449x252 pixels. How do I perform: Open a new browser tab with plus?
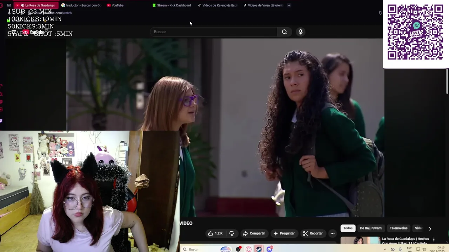click(x=289, y=5)
